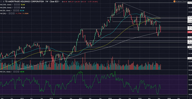
Task: Click the 51.55 horizontal line price label
Action: coord(190,22)
